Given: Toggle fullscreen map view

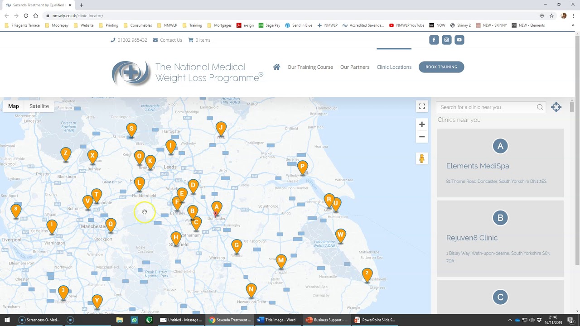Looking at the screenshot, I should (x=422, y=106).
